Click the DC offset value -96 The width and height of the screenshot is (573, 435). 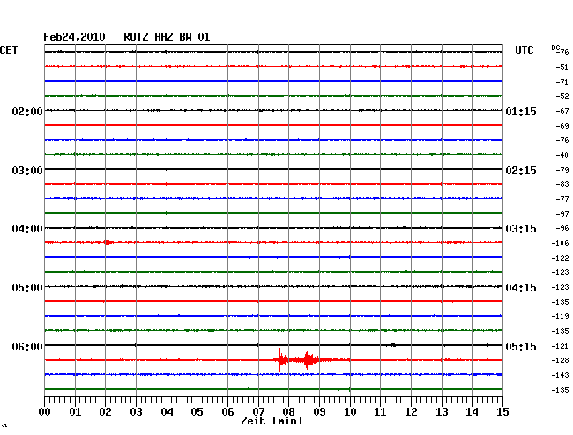(562, 228)
